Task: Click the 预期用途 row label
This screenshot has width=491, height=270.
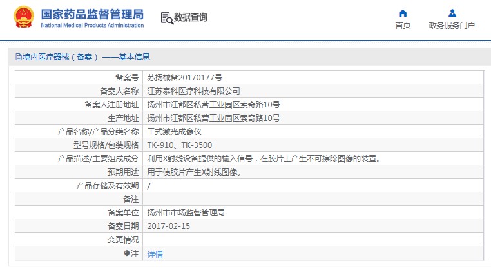Action: coord(123,172)
